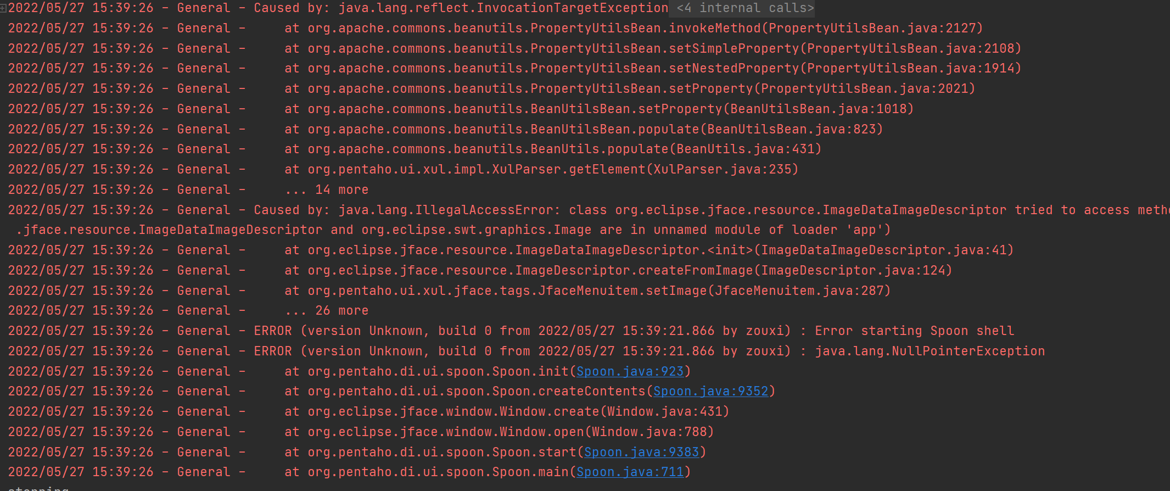Click the '... 26 more' log line

[x=327, y=310]
